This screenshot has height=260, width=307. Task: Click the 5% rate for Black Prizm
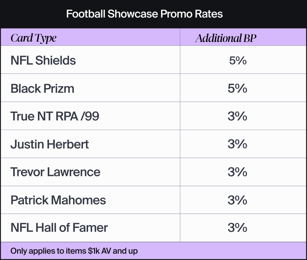click(x=238, y=89)
